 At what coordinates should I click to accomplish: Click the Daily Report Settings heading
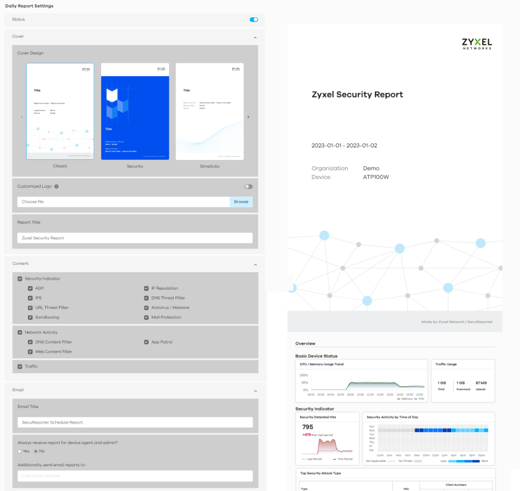click(29, 6)
